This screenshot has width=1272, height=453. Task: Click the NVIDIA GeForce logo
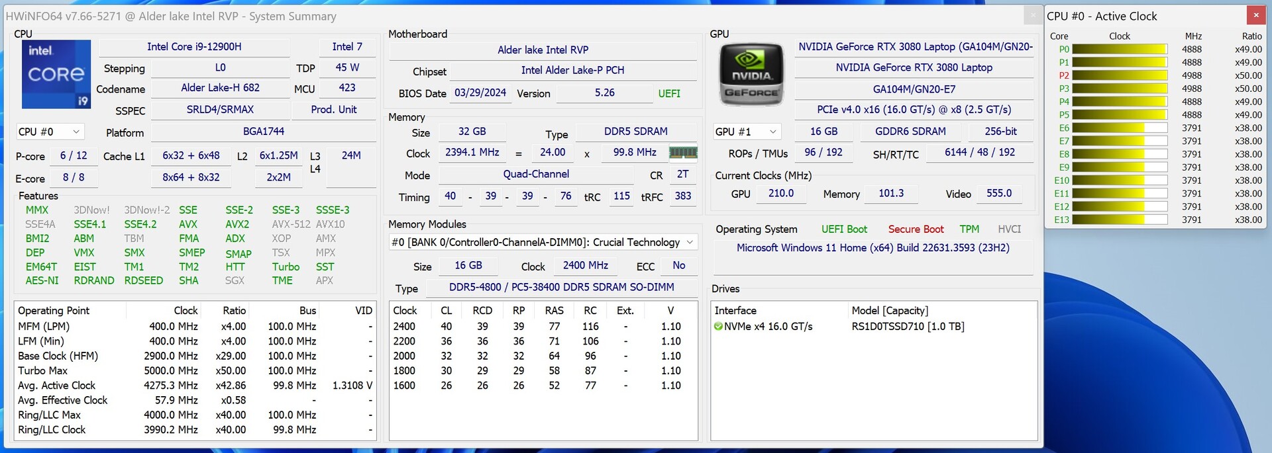click(x=751, y=74)
